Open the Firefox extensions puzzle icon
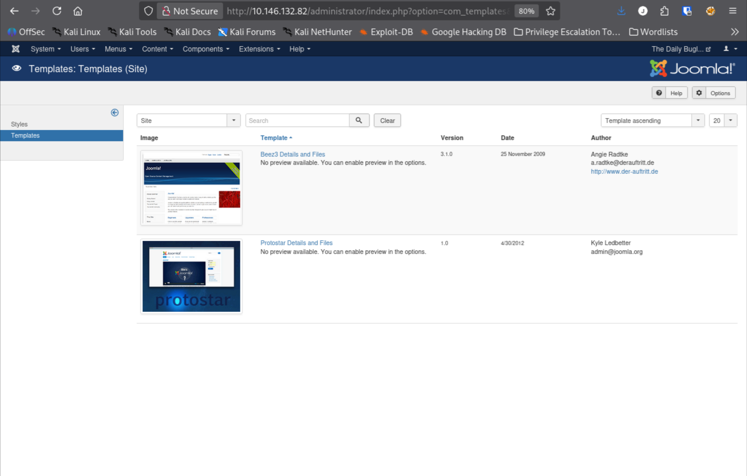 click(x=665, y=11)
